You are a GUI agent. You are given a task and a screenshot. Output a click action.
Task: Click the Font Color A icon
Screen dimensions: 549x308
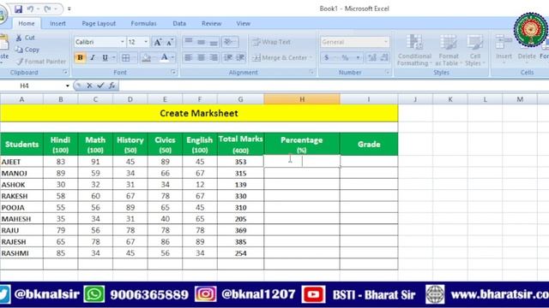coord(164,57)
